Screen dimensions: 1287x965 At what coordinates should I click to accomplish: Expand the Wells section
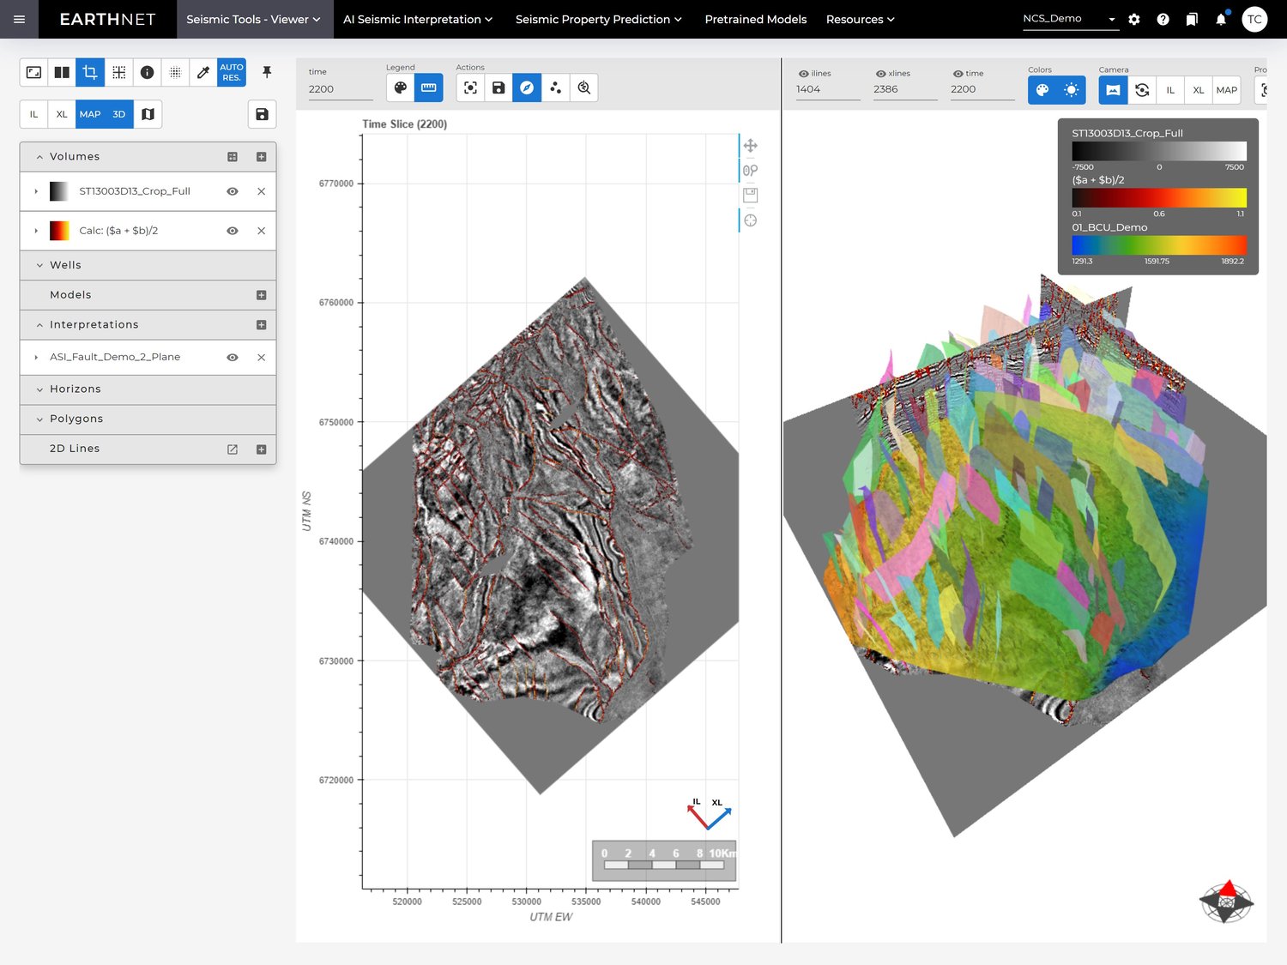[39, 265]
